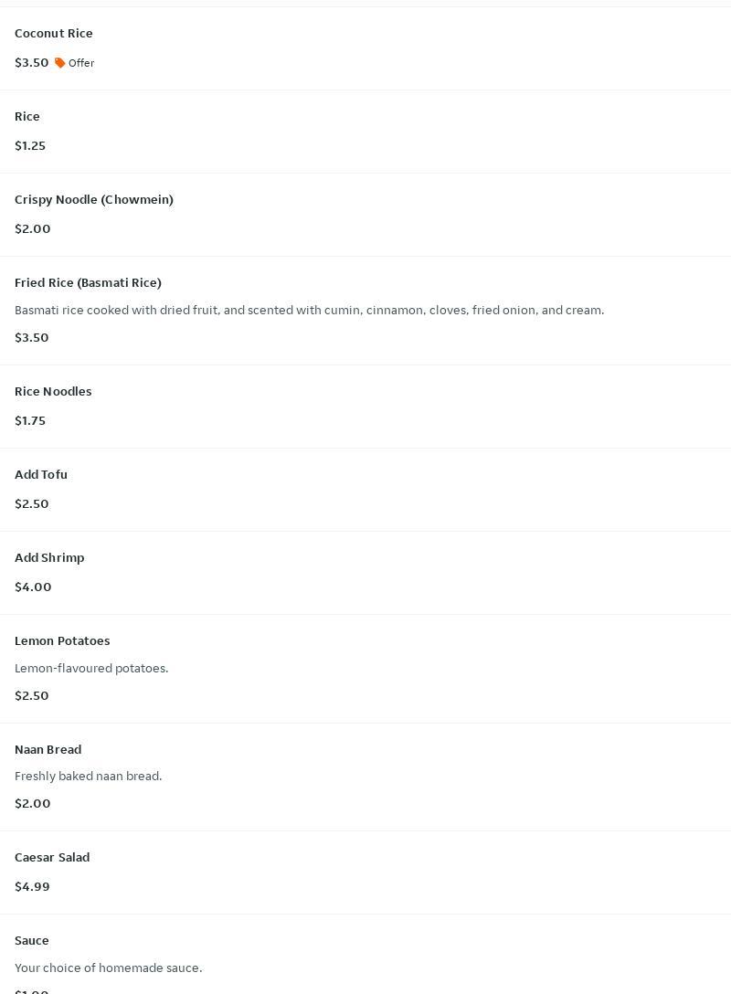Open the Caesar Salad item

[x=52, y=858]
